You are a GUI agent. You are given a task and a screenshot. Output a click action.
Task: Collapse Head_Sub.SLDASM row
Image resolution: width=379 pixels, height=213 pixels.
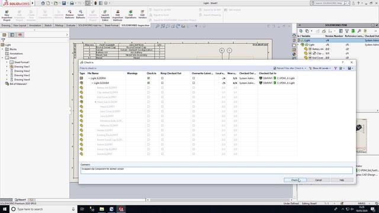coord(95,102)
